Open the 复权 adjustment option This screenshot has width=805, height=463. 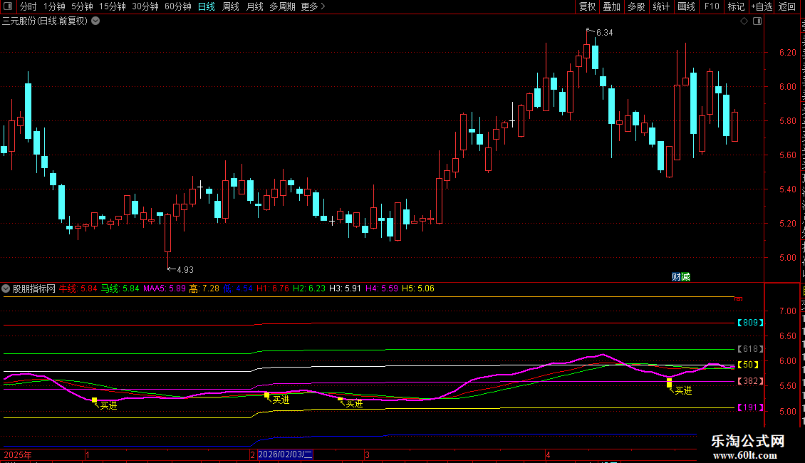click(587, 6)
